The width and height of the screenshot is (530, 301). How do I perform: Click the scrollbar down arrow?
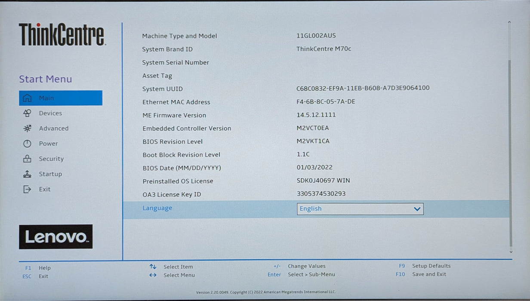click(x=511, y=252)
